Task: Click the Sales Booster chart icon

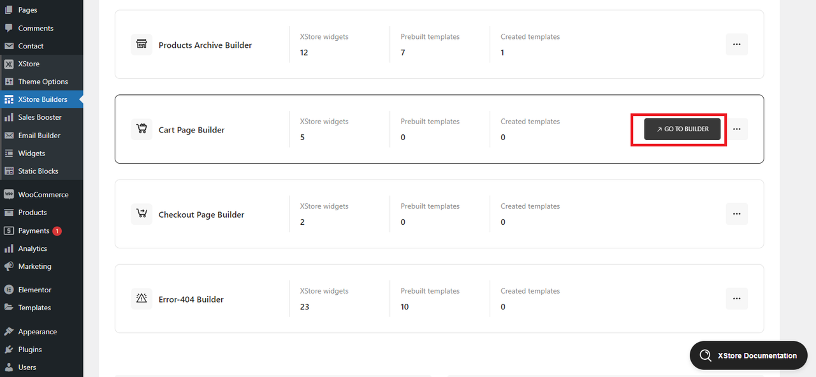Action: (9, 117)
